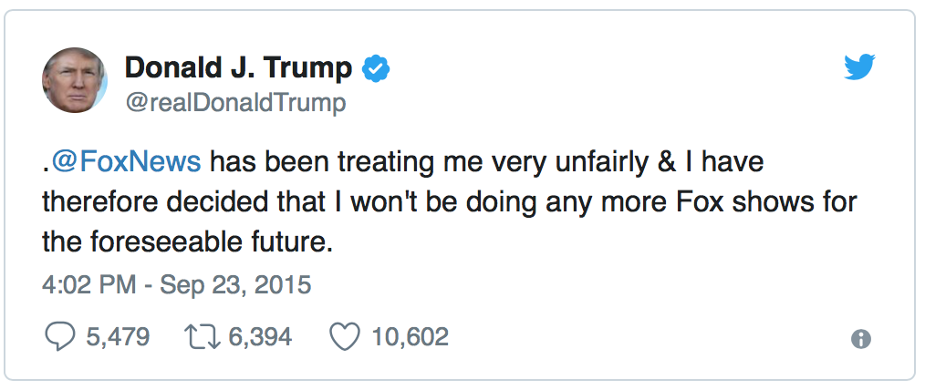The width and height of the screenshot is (925, 390).
Task: Like the tweet with the heart icon
Action: click(344, 338)
